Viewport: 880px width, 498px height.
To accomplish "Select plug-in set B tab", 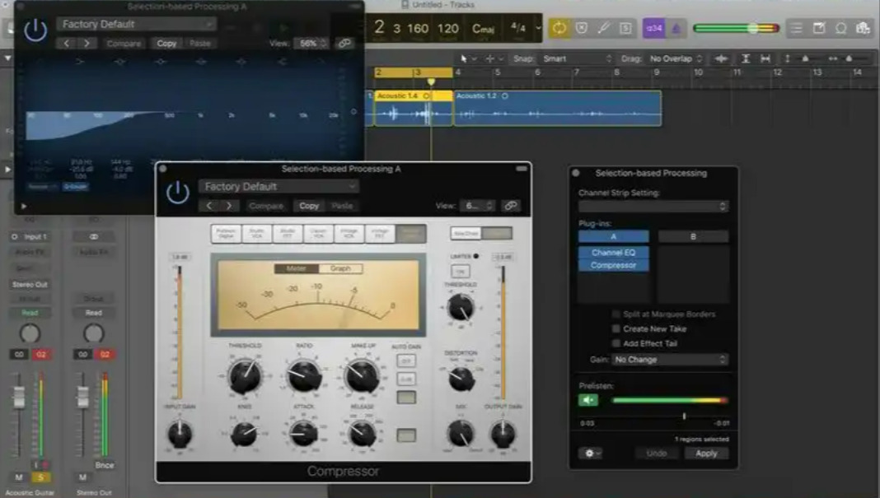I will 692,237.
